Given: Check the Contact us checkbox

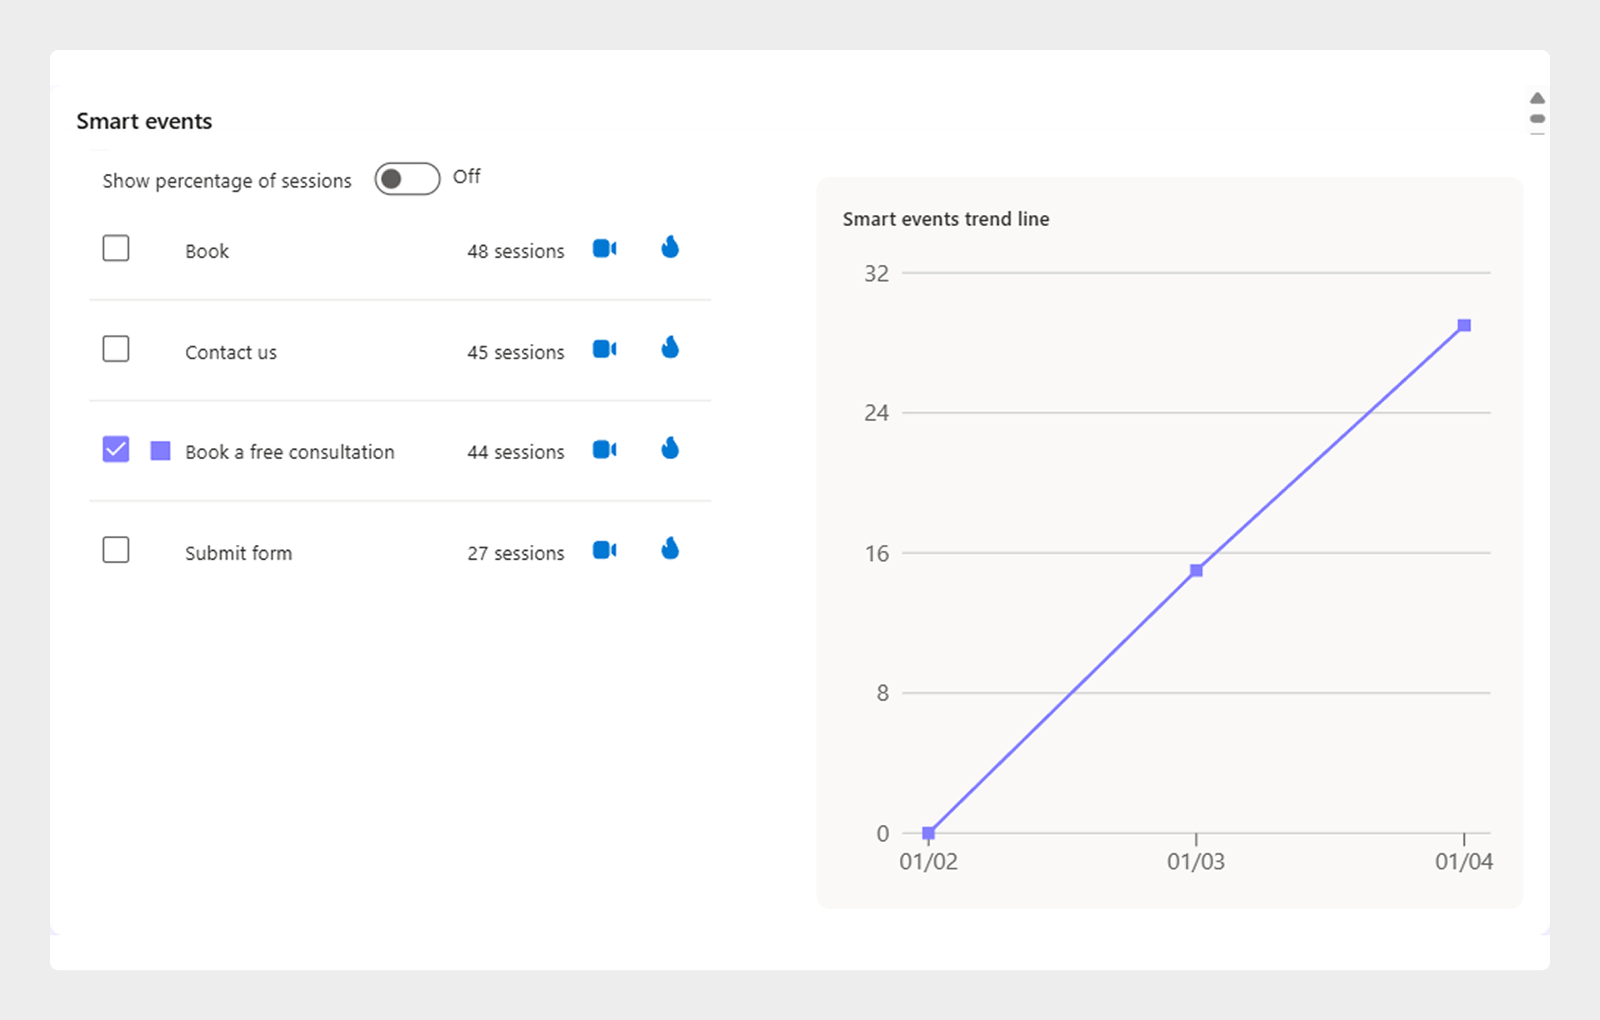Looking at the screenshot, I should [116, 349].
